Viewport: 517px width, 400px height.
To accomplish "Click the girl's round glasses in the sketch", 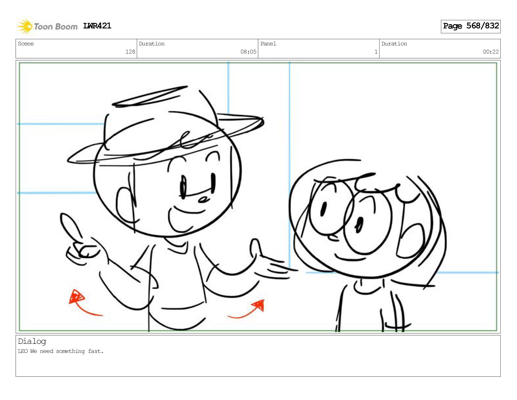I will [350, 216].
